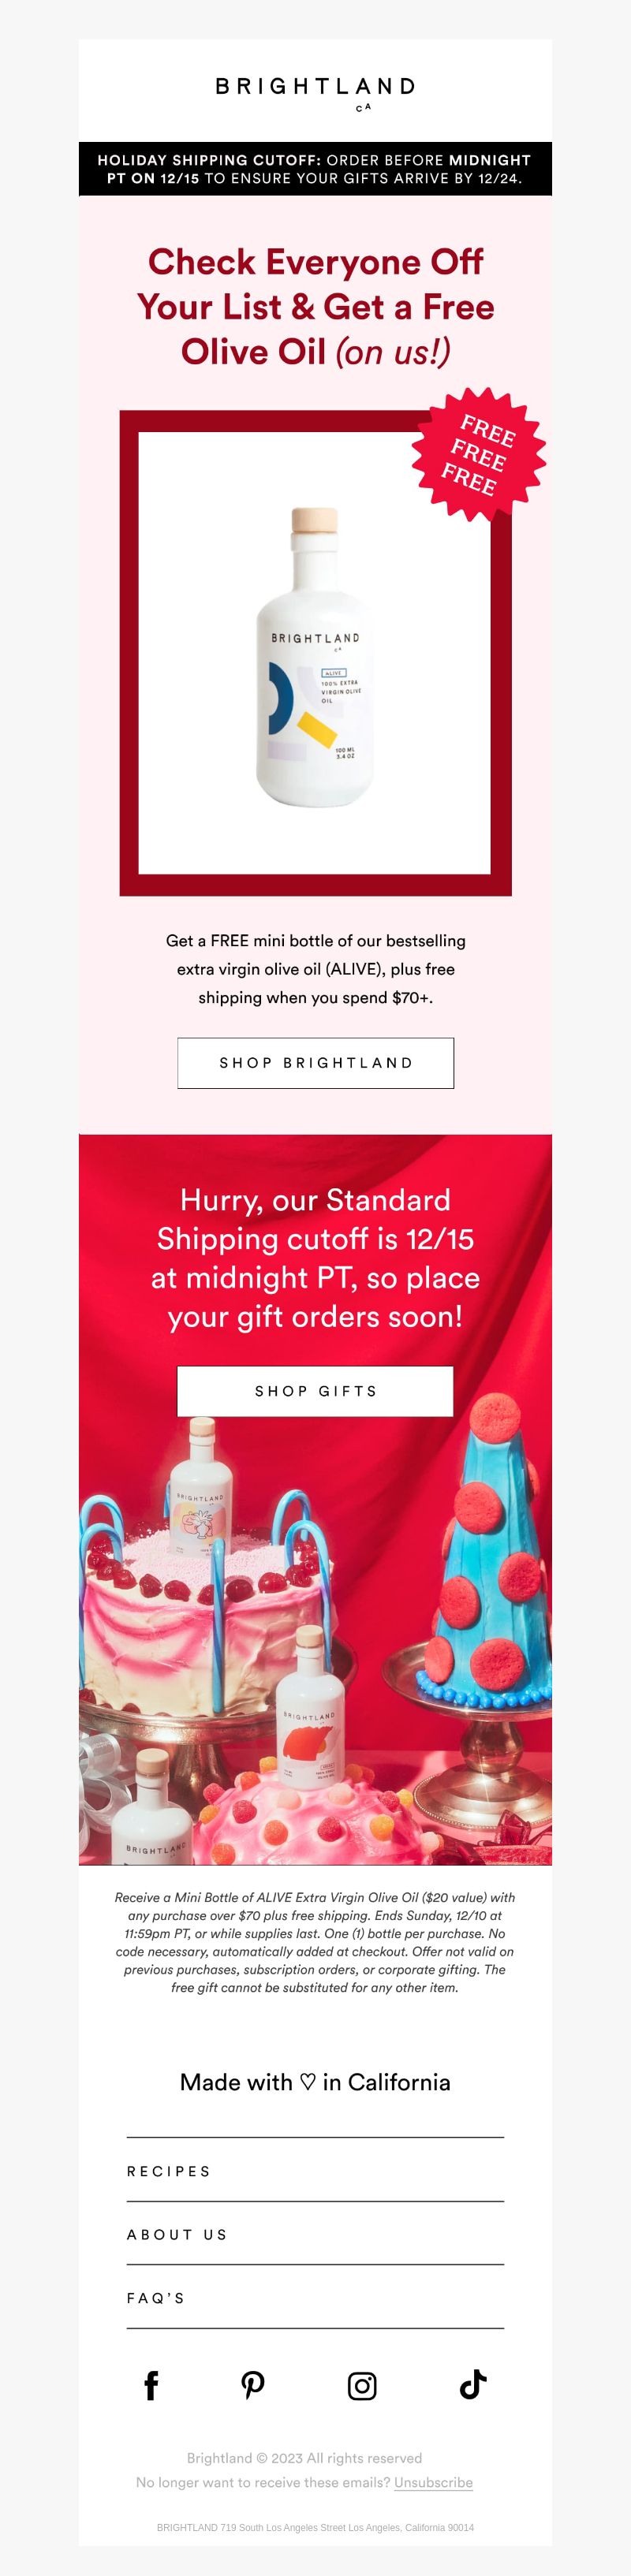Click the Unsubscribe link

pos(433,2482)
